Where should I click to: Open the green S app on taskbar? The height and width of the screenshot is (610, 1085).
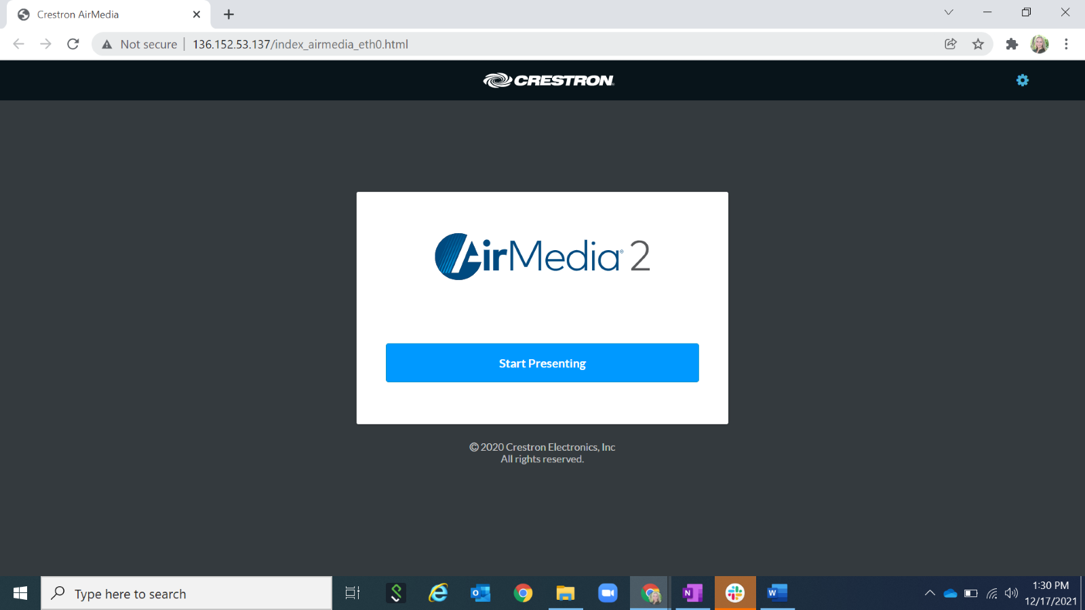pos(396,593)
